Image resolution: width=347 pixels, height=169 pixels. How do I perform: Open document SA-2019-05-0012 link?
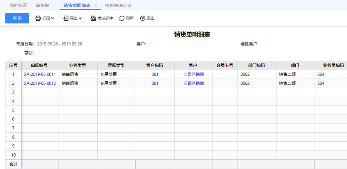(x=40, y=83)
